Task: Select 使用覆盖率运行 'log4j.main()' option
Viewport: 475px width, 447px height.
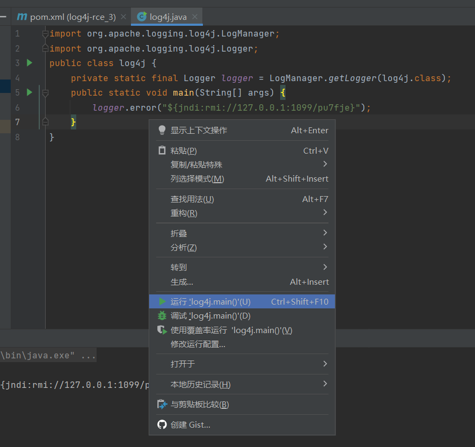Action: tap(242, 330)
